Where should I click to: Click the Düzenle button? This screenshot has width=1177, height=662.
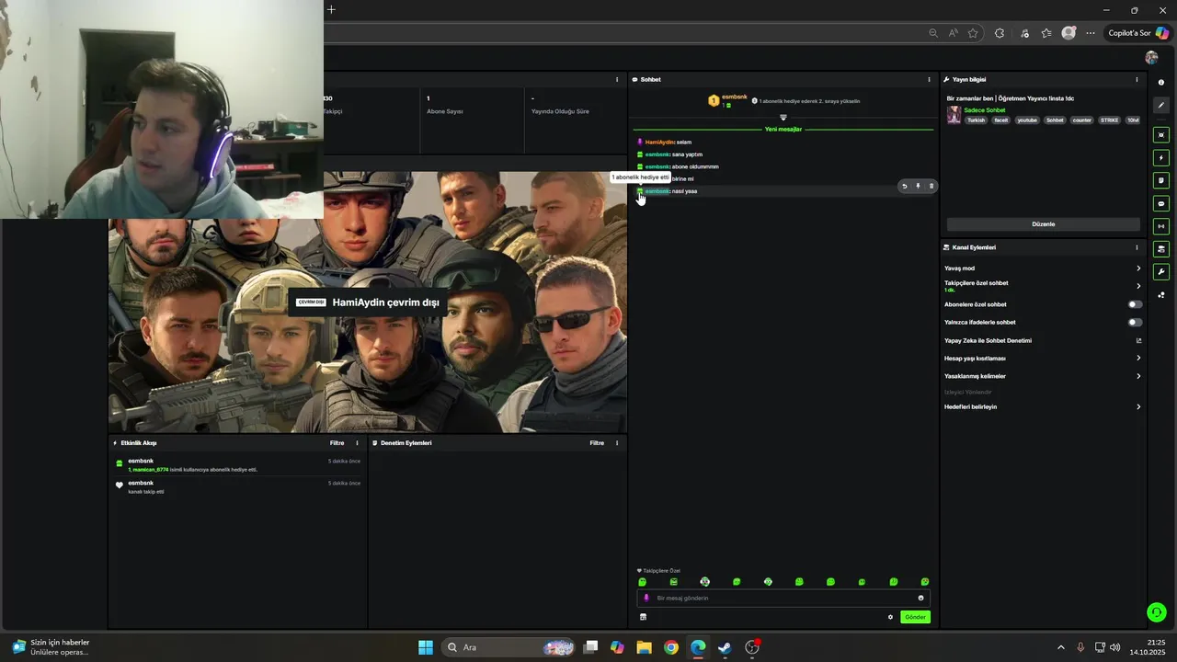(x=1044, y=224)
